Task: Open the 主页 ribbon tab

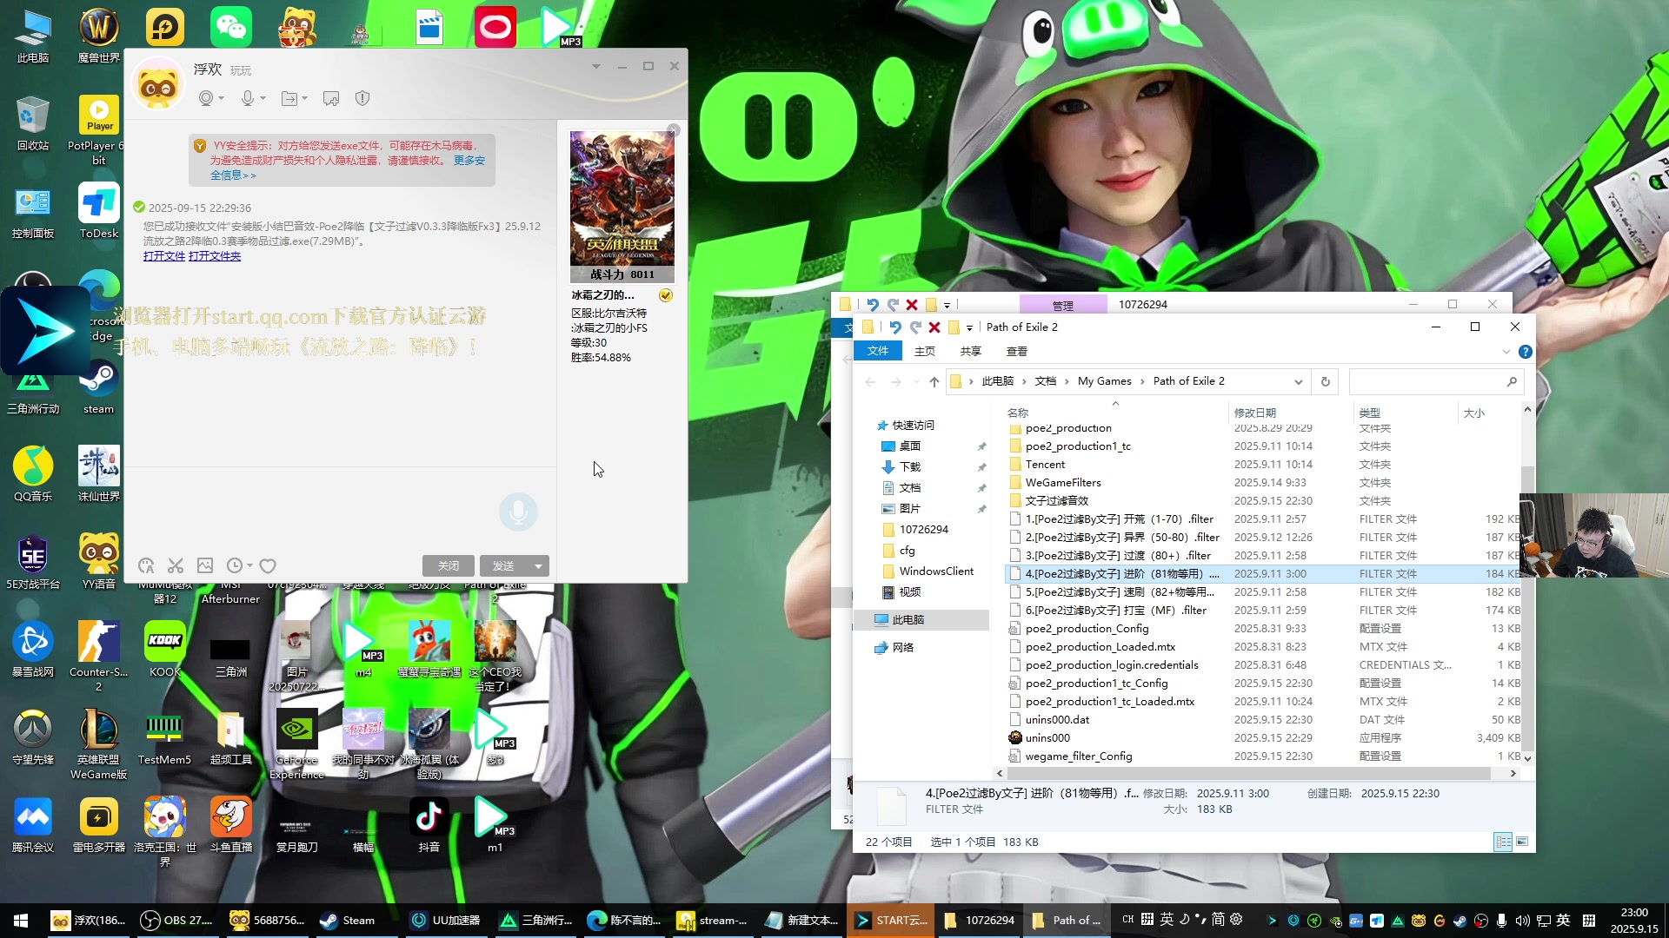Action: pos(925,352)
